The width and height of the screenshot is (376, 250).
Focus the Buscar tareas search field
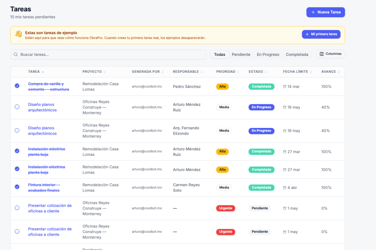108,54
